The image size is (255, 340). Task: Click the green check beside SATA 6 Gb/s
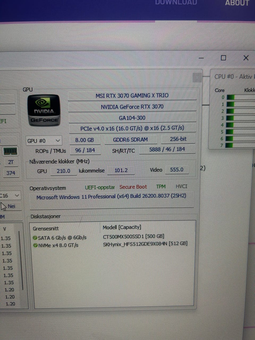pos(35,238)
